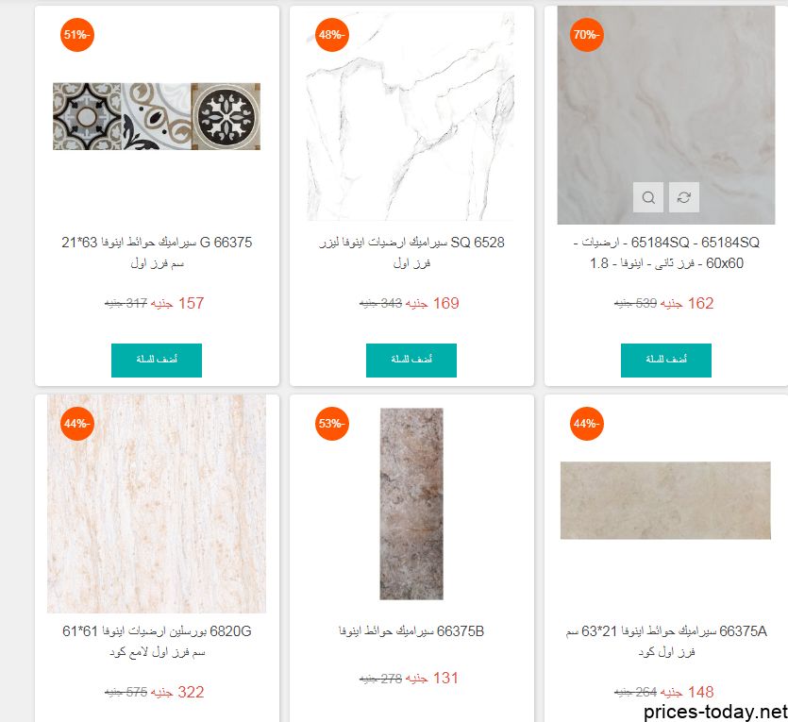Click the patterned G 66375 tile image

(x=157, y=117)
